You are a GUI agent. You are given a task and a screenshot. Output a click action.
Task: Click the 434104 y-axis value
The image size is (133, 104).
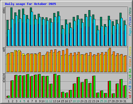click(x=4, y=78)
